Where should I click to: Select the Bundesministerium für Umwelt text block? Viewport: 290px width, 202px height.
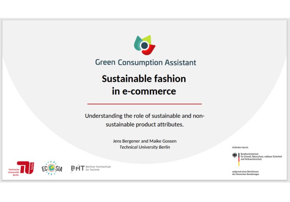[x=261, y=157]
